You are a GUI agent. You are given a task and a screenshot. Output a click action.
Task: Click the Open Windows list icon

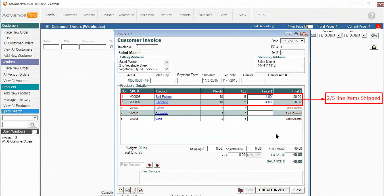34,132
